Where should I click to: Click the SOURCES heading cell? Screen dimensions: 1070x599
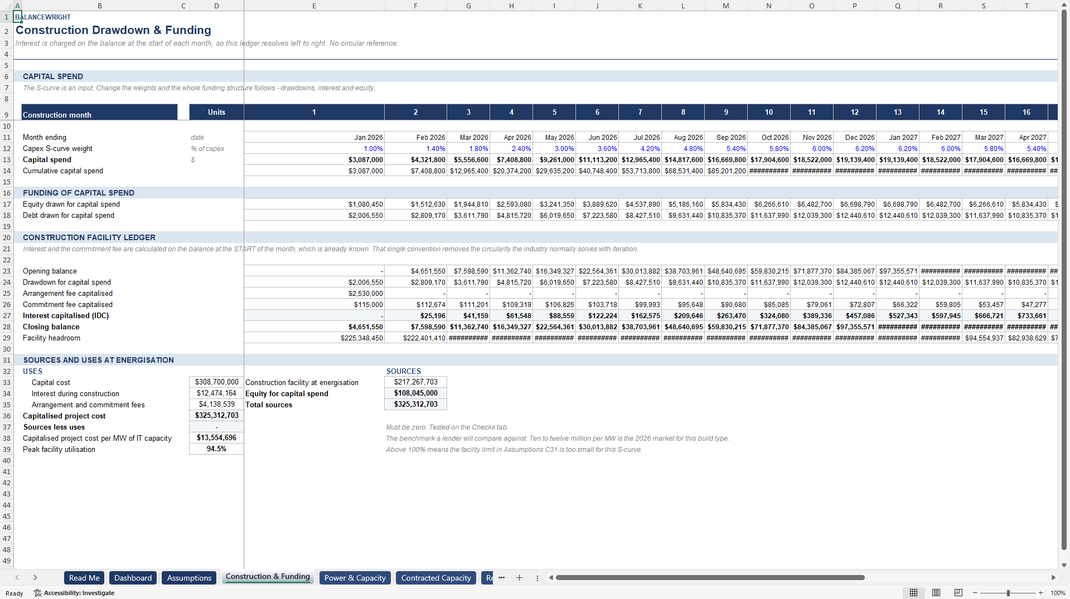[415, 371]
